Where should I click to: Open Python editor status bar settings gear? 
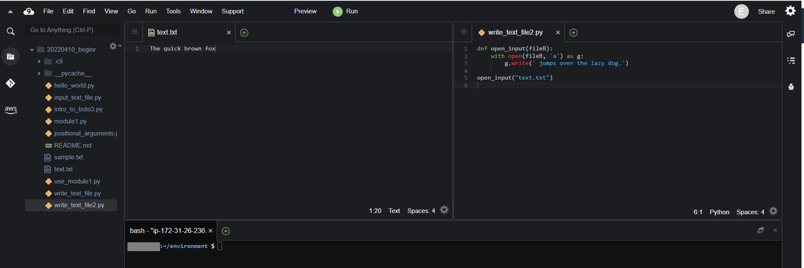click(773, 211)
